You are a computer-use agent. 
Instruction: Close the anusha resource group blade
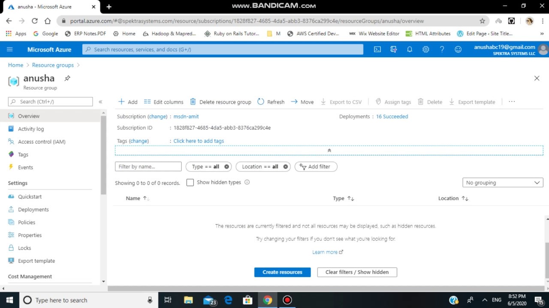pyautogui.click(x=537, y=78)
